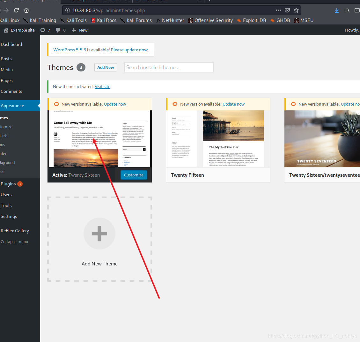
Task: Bookmark this page with the star icon
Action: [296, 10]
